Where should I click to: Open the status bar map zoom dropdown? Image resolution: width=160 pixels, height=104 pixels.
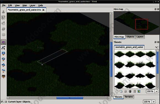coord(154,102)
